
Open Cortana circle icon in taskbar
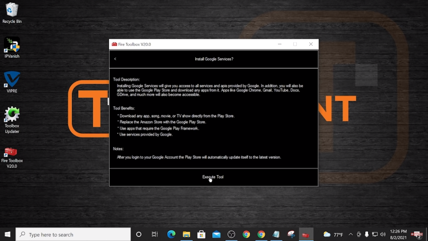[x=139, y=234]
